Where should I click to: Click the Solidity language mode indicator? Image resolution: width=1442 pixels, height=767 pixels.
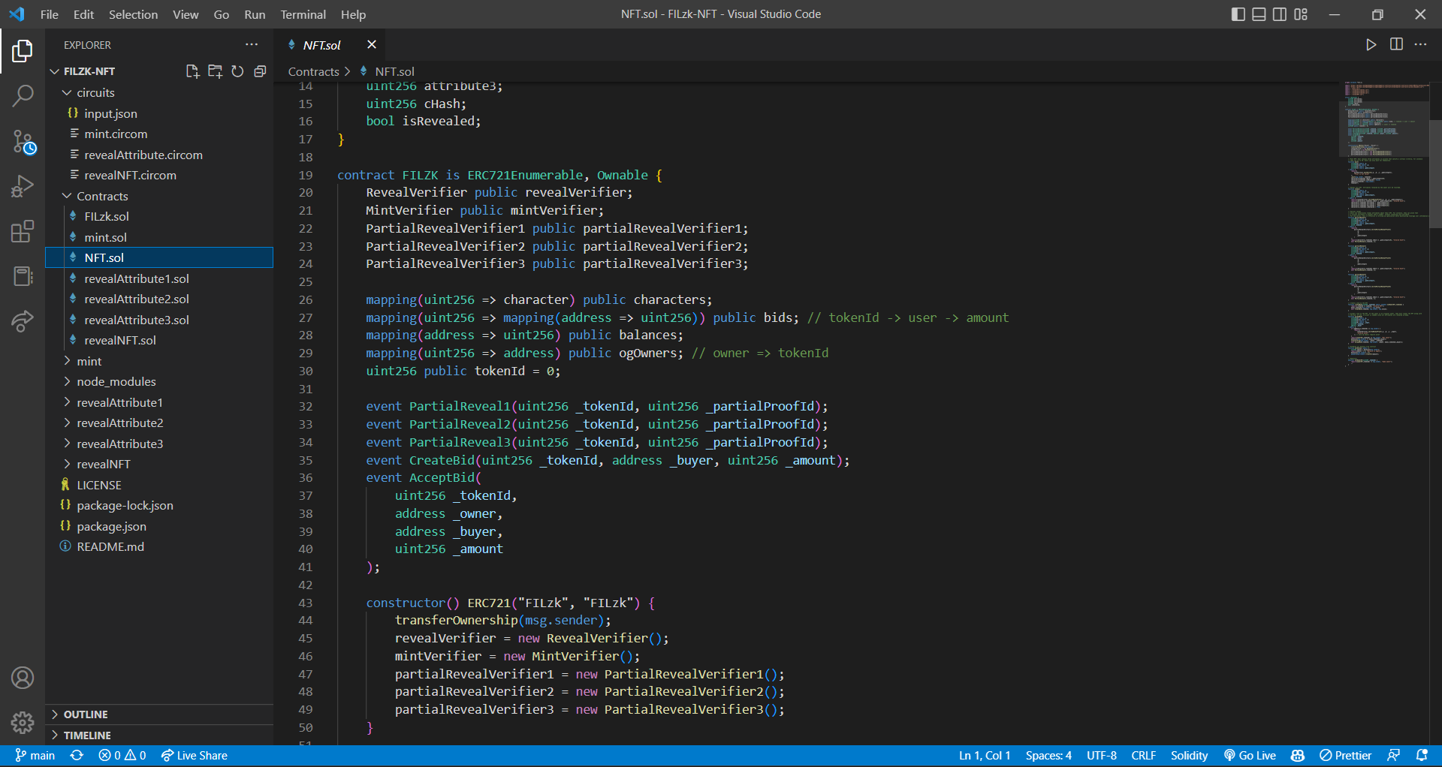1189,755
